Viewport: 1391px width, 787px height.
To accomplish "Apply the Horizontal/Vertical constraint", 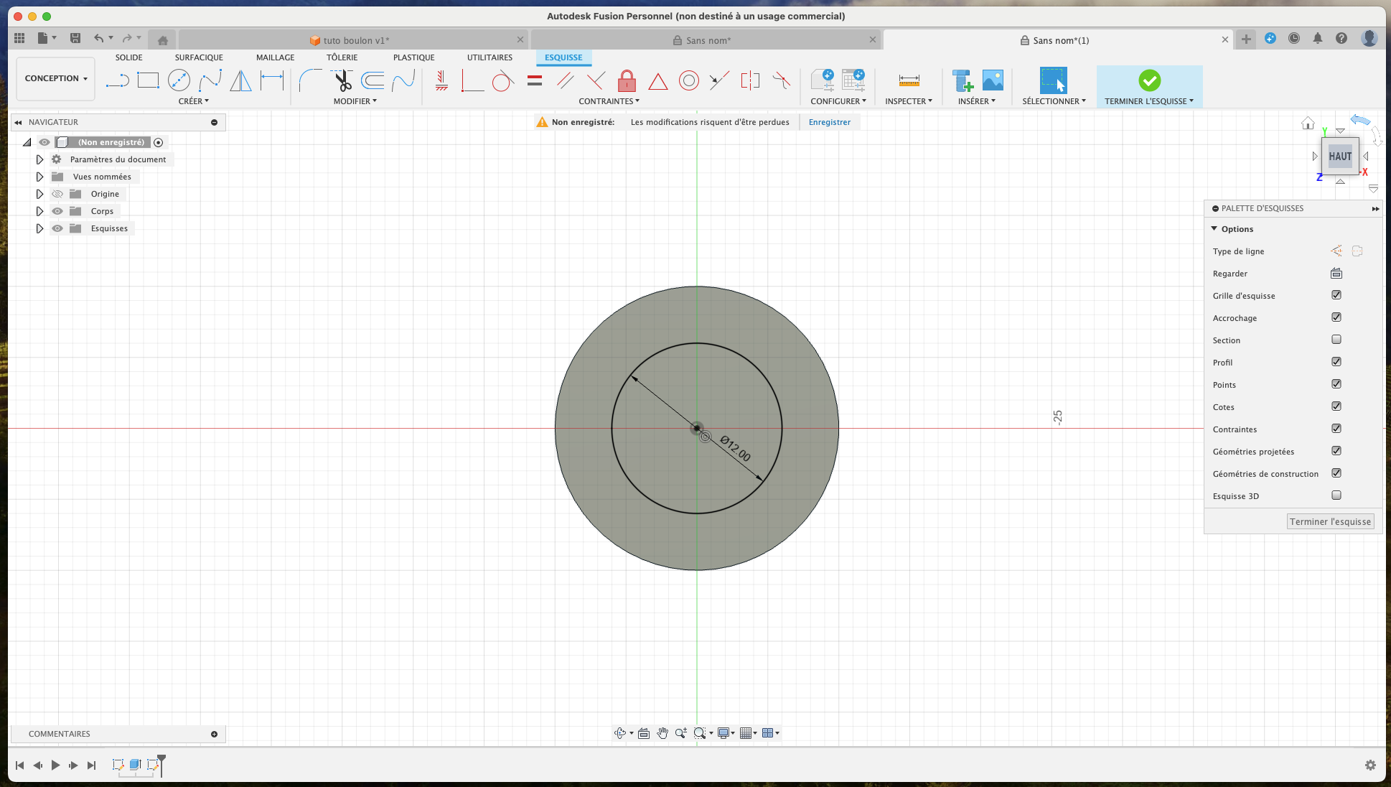I will 441,80.
